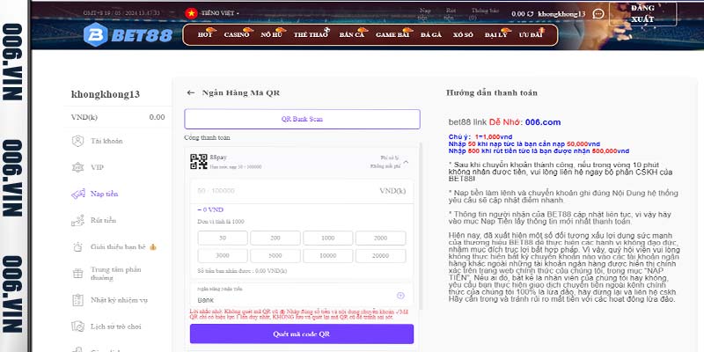Click the 88pay QR code icon
Viewport: 704px width, 352px height.
(199, 162)
